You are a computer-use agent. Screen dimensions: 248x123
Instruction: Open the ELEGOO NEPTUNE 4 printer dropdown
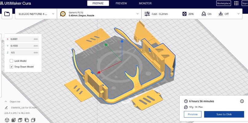tap(36, 14)
